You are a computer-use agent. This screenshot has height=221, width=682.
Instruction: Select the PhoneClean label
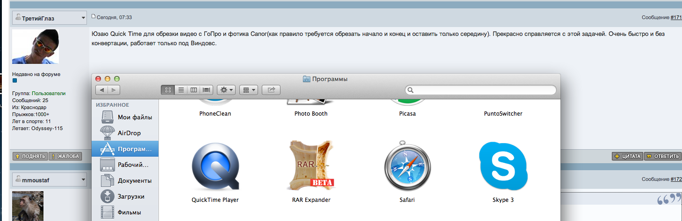pyautogui.click(x=215, y=113)
